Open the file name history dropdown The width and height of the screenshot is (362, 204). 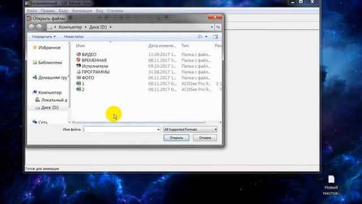158,130
